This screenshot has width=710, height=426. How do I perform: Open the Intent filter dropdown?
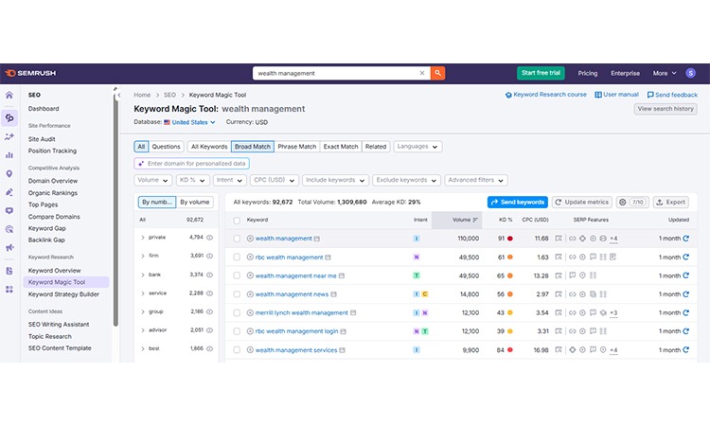coord(230,180)
